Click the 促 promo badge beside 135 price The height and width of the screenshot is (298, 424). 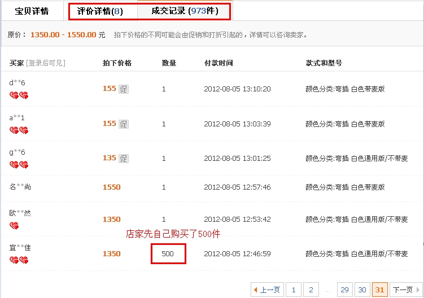tap(123, 159)
